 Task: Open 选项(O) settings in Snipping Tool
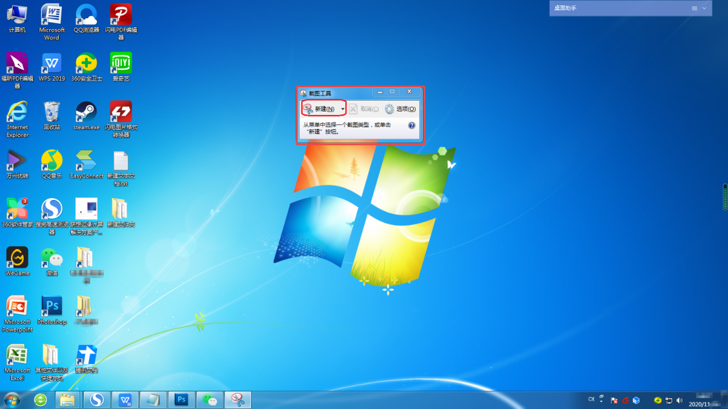pos(400,109)
